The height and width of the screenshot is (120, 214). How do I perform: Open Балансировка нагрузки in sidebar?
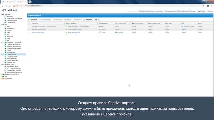(x=14, y=70)
